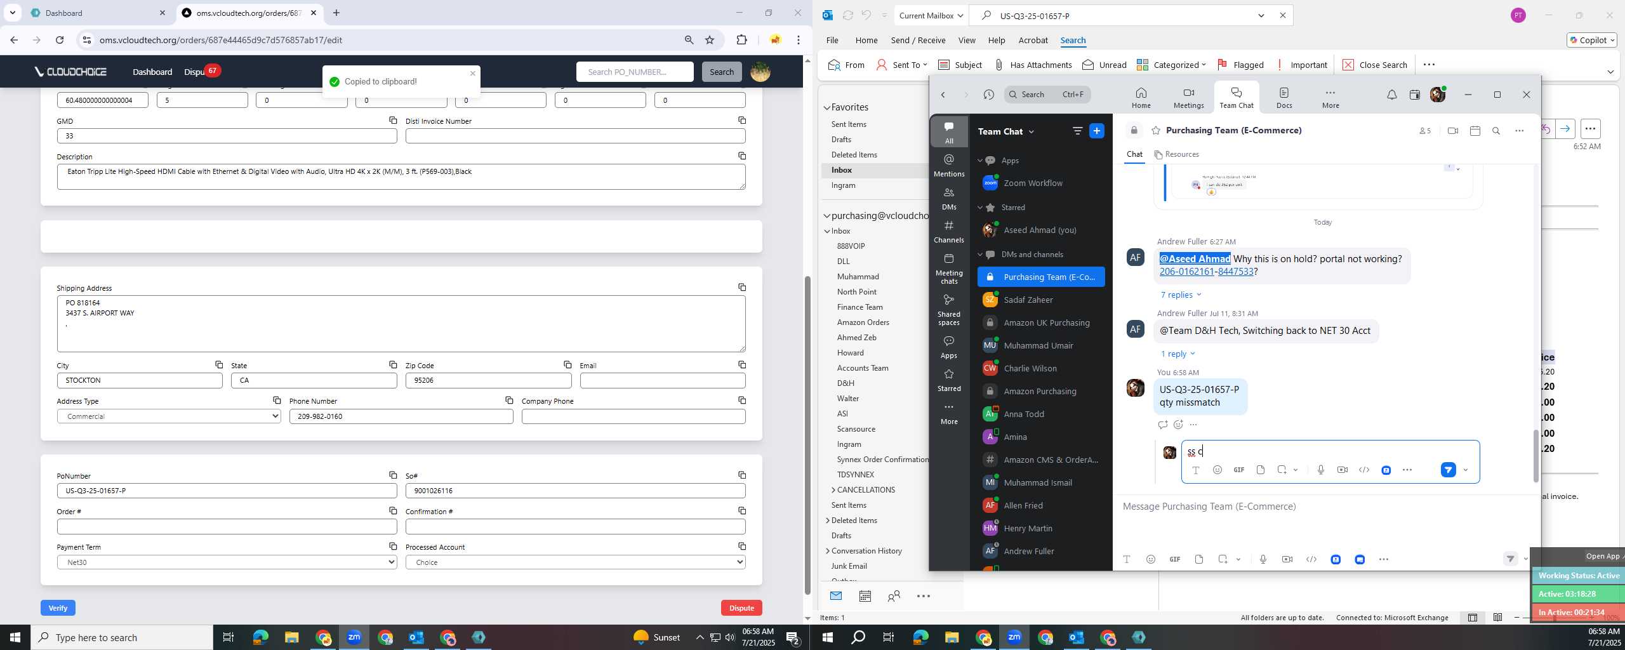Viewport: 1625px width, 650px height.
Task: Open Outlook File menu
Action: (x=832, y=40)
